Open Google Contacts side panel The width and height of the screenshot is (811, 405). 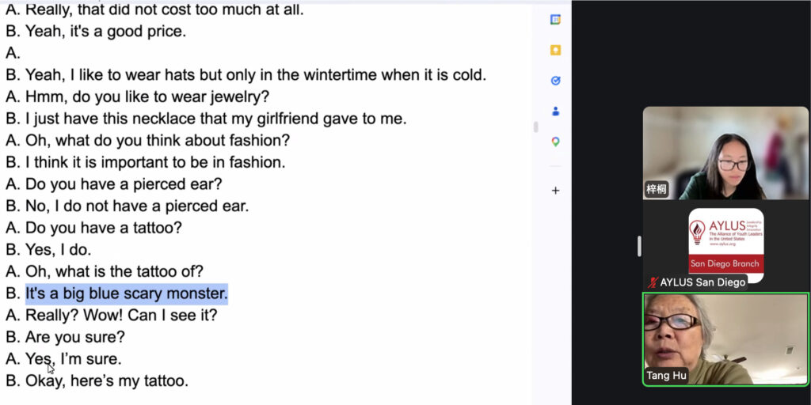pyautogui.click(x=555, y=112)
